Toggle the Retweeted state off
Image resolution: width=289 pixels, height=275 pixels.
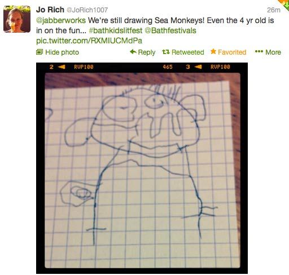point(183,52)
